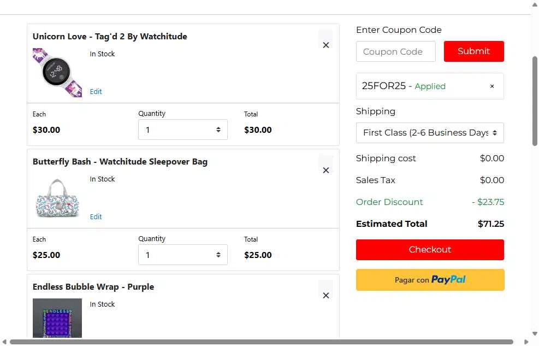This screenshot has height=346, width=539.
Task: Click the scroll-right arrow on horizontal scrollbar
Action: point(526,342)
